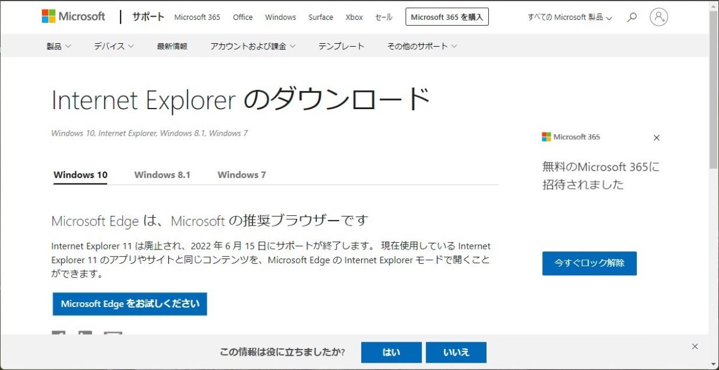The height and width of the screenshot is (370, 719).
Task: Open テンプレート in the navigation bar
Action: [341, 46]
